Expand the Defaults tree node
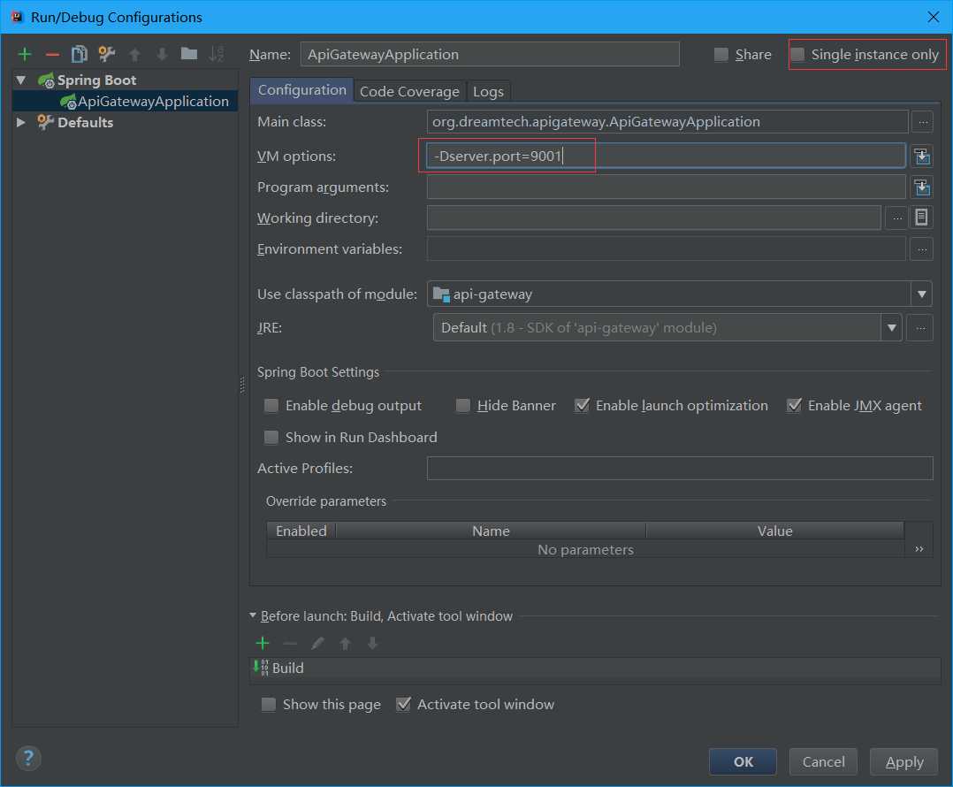Image resolution: width=953 pixels, height=787 pixels. (21, 123)
